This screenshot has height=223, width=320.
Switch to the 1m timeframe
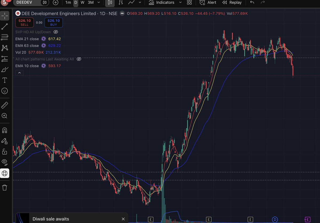click(68, 2)
